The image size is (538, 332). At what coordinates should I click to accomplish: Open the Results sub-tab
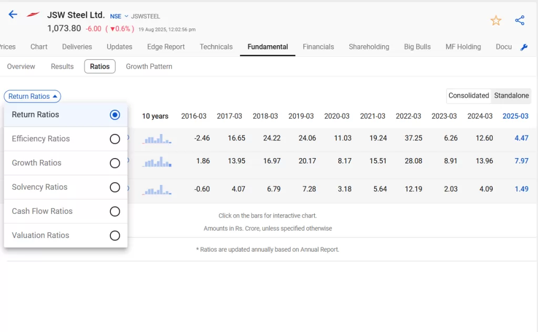[x=62, y=67]
